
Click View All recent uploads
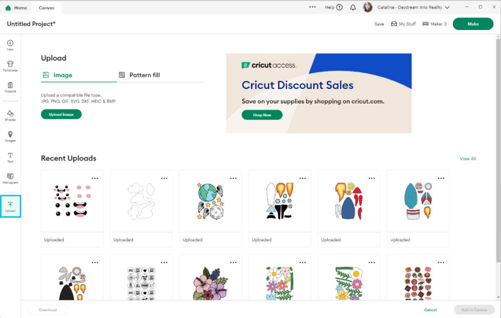[x=468, y=158]
